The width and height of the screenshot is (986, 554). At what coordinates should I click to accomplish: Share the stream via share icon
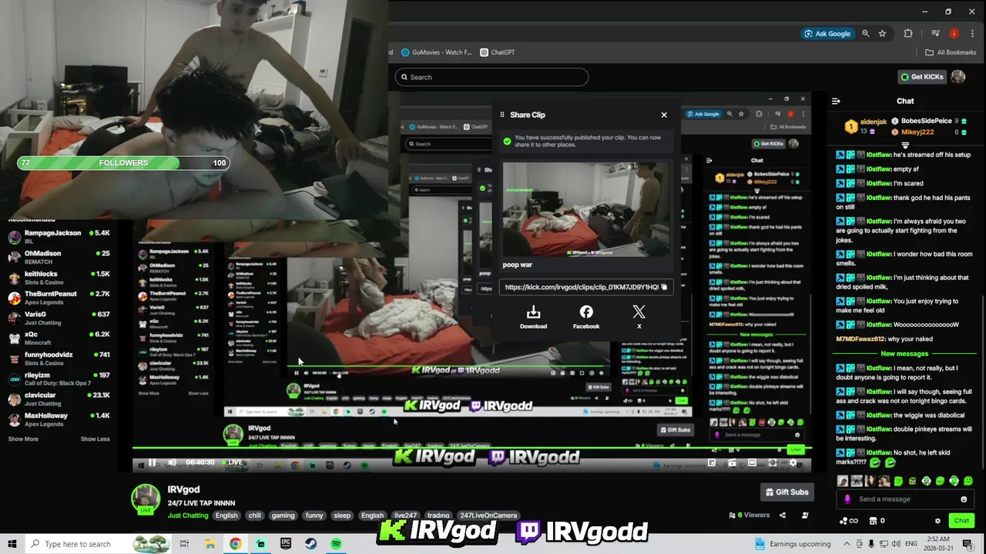783,516
